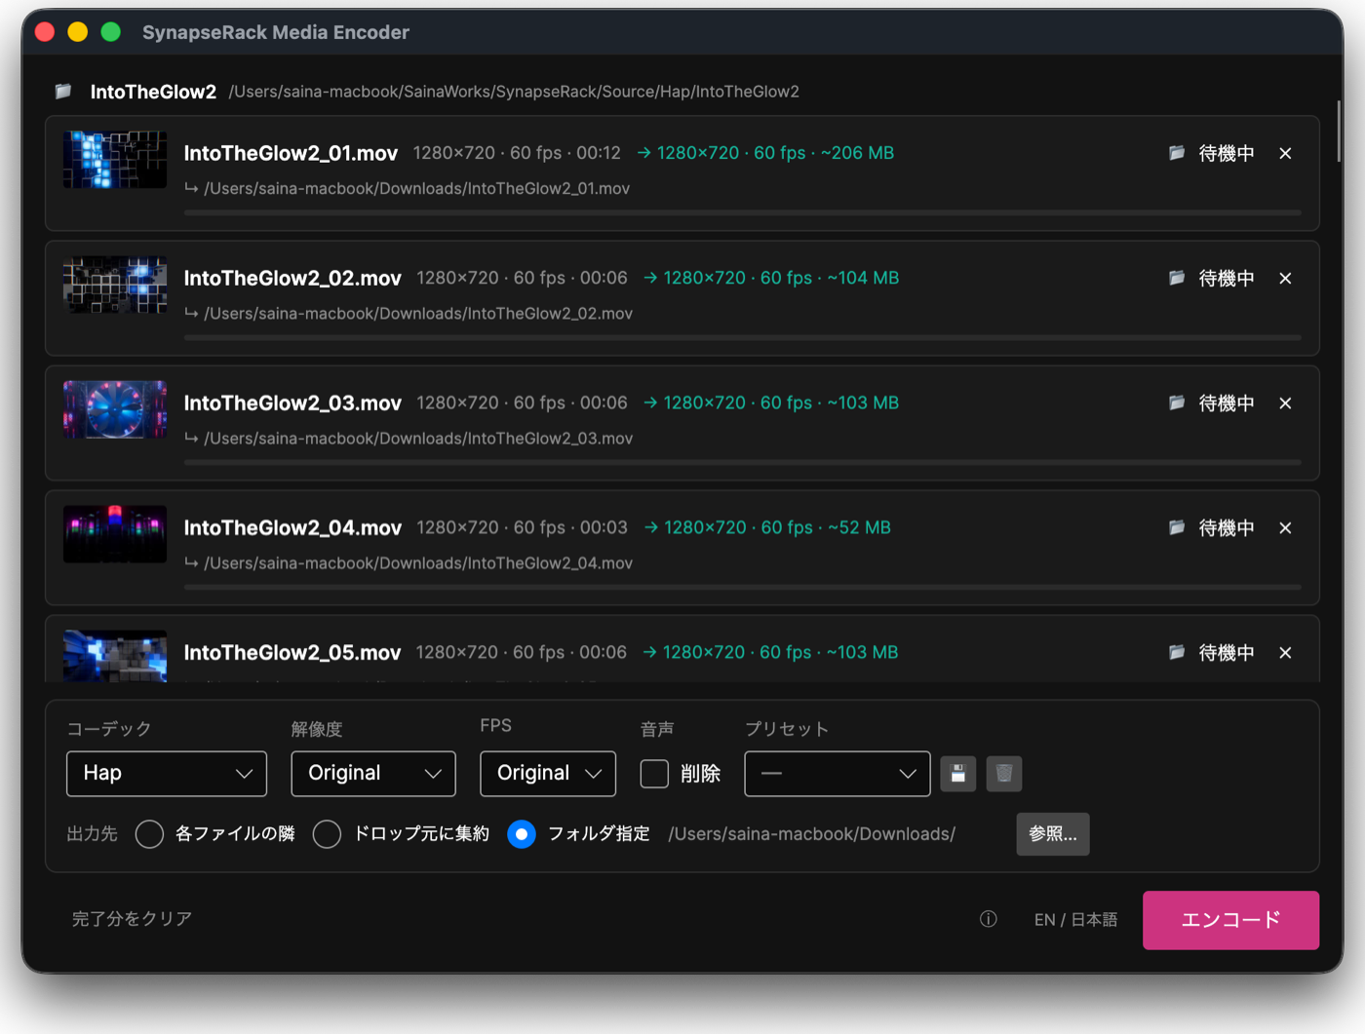This screenshot has width=1365, height=1034.
Task: Click the IntoTheGlow2_02.mov progress bar
Action: [x=742, y=337]
